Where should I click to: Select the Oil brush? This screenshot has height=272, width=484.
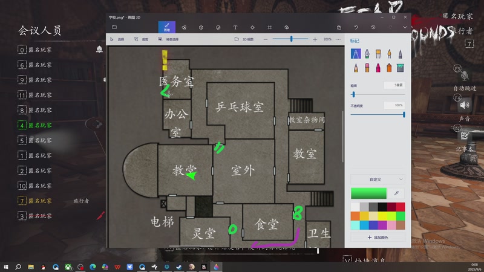(378, 54)
